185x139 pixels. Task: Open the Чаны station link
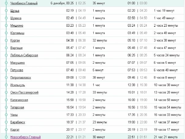coord(14,115)
